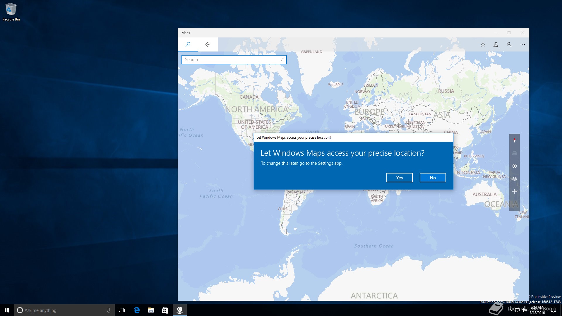This screenshot has height=316, width=562.
Task: Click the RUSSIA label on the map
Action: point(446,91)
